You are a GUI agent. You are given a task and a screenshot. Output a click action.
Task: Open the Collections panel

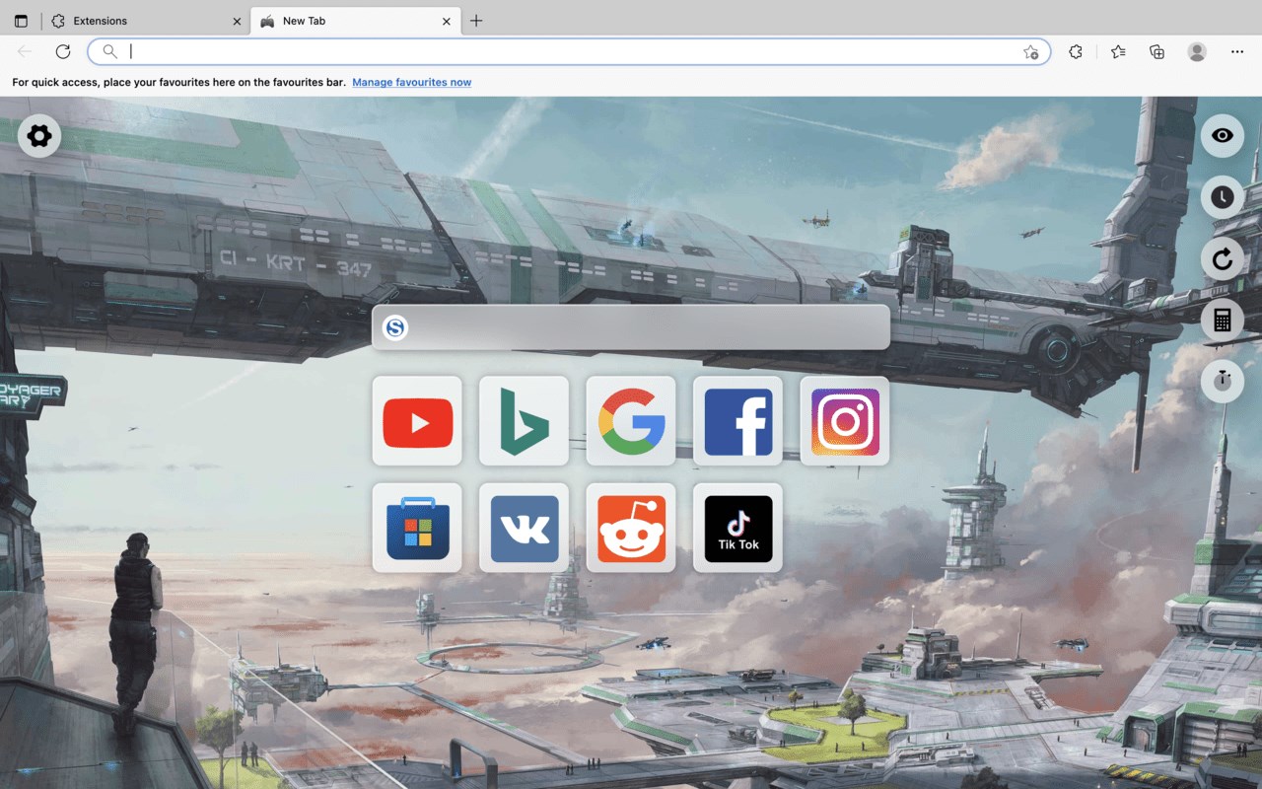1157,52
